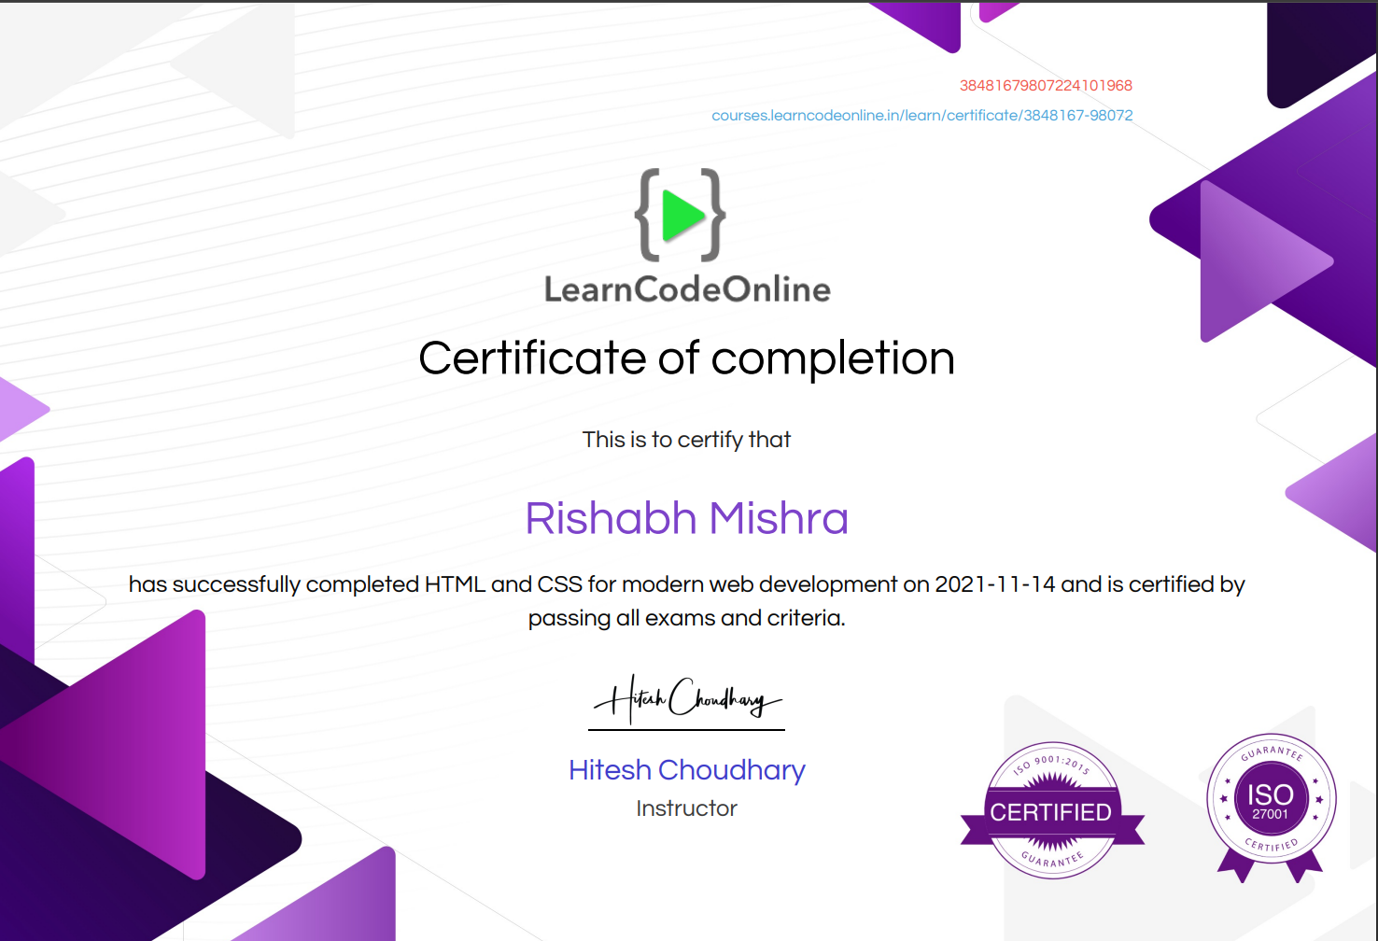Click the 'This is to certify that' line
The height and width of the screenshot is (941, 1378).
point(686,440)
